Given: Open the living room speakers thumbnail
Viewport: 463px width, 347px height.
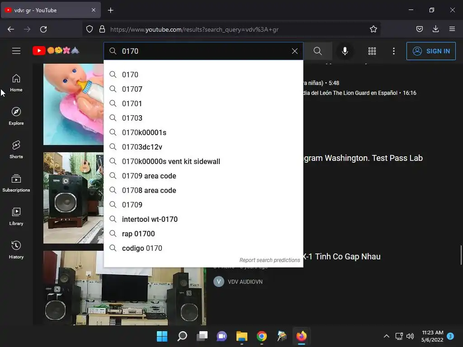Looking at the screenshot, I should click(125, 296).
